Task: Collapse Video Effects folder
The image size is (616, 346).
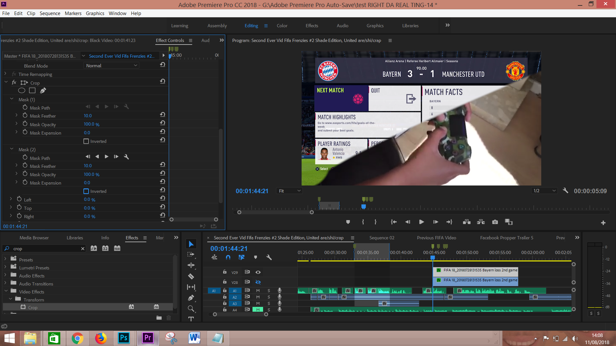Action: (x=6, y=291)
